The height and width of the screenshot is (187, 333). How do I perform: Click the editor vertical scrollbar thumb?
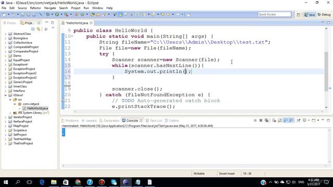pyautogui.click(x=326, y=72)
